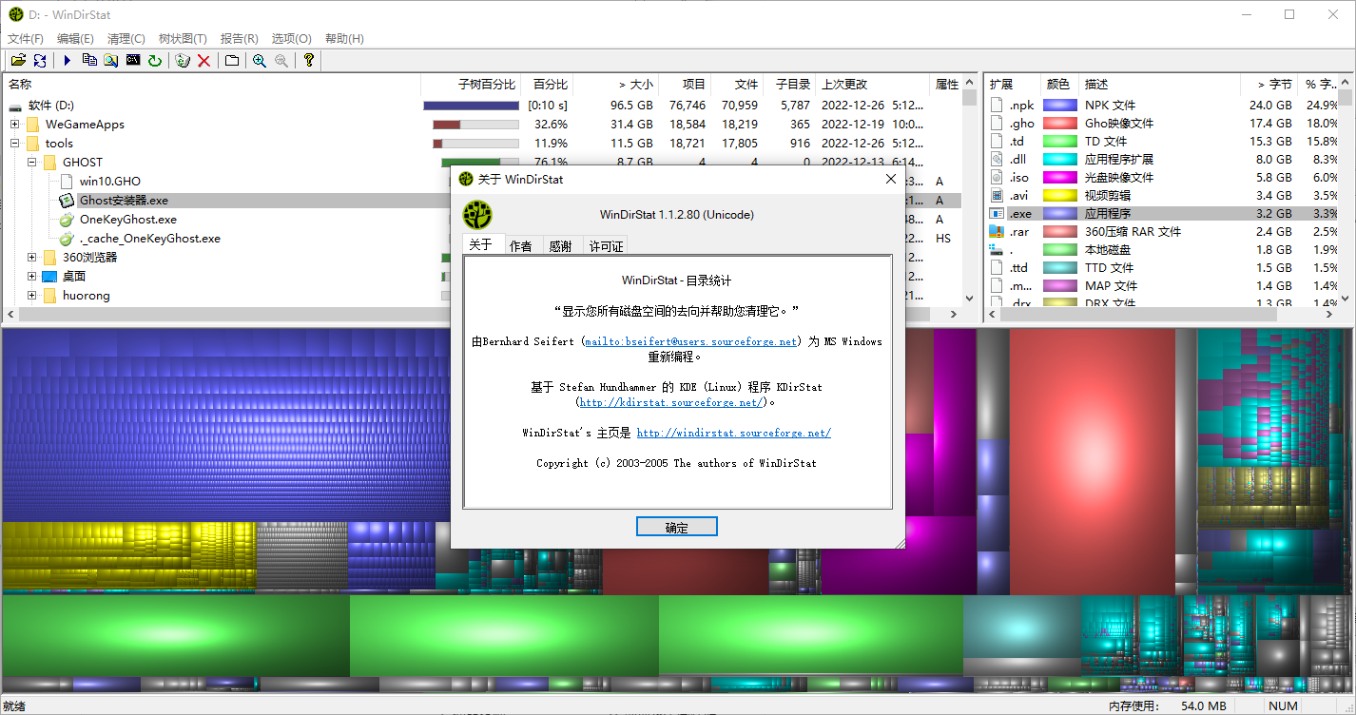Expand the 桌面 folder node
Image resolution: width=1356 pixels, height=715 pixels.
pos(32,277)
